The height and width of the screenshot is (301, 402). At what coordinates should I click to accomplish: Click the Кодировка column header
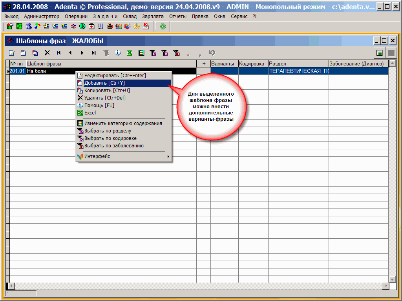(253, 63)
